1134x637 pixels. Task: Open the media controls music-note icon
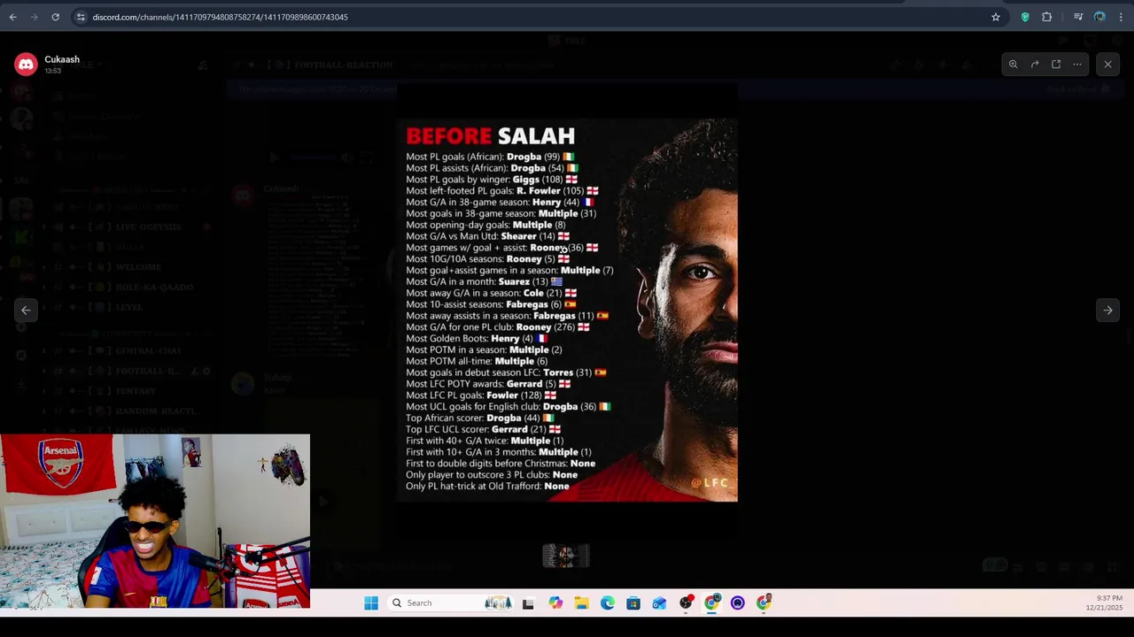click(1078, 17)
